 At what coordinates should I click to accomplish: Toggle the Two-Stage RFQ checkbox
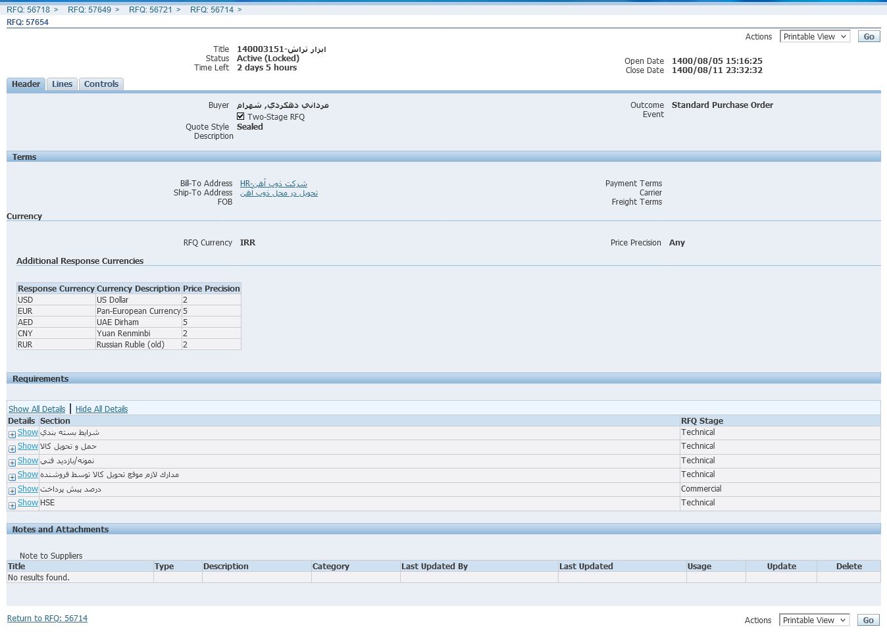(x=241, y=116)
